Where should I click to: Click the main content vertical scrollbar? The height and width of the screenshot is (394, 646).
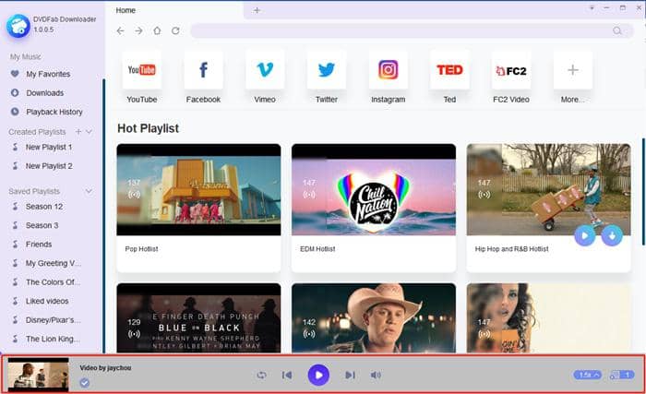coord(643,192)
